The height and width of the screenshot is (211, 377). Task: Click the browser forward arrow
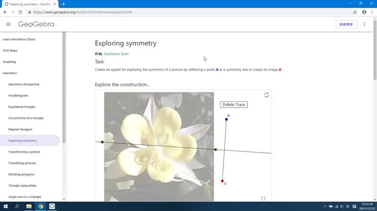point(13,12)
